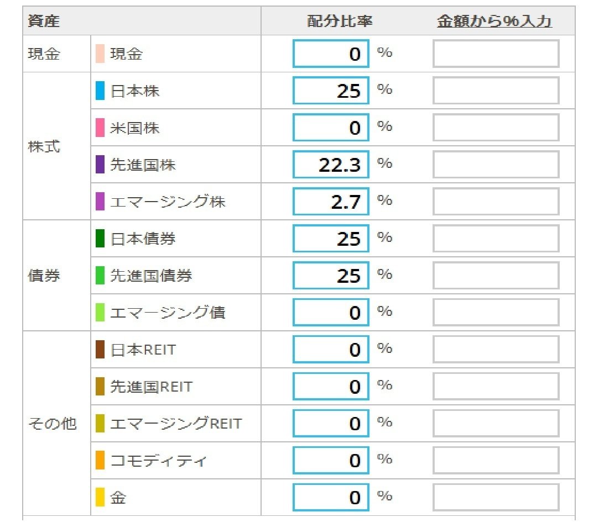Click the 米国株 pink color swatch
Image resolution: width=604 pixels, height=528 pixels.
[100, 127]
